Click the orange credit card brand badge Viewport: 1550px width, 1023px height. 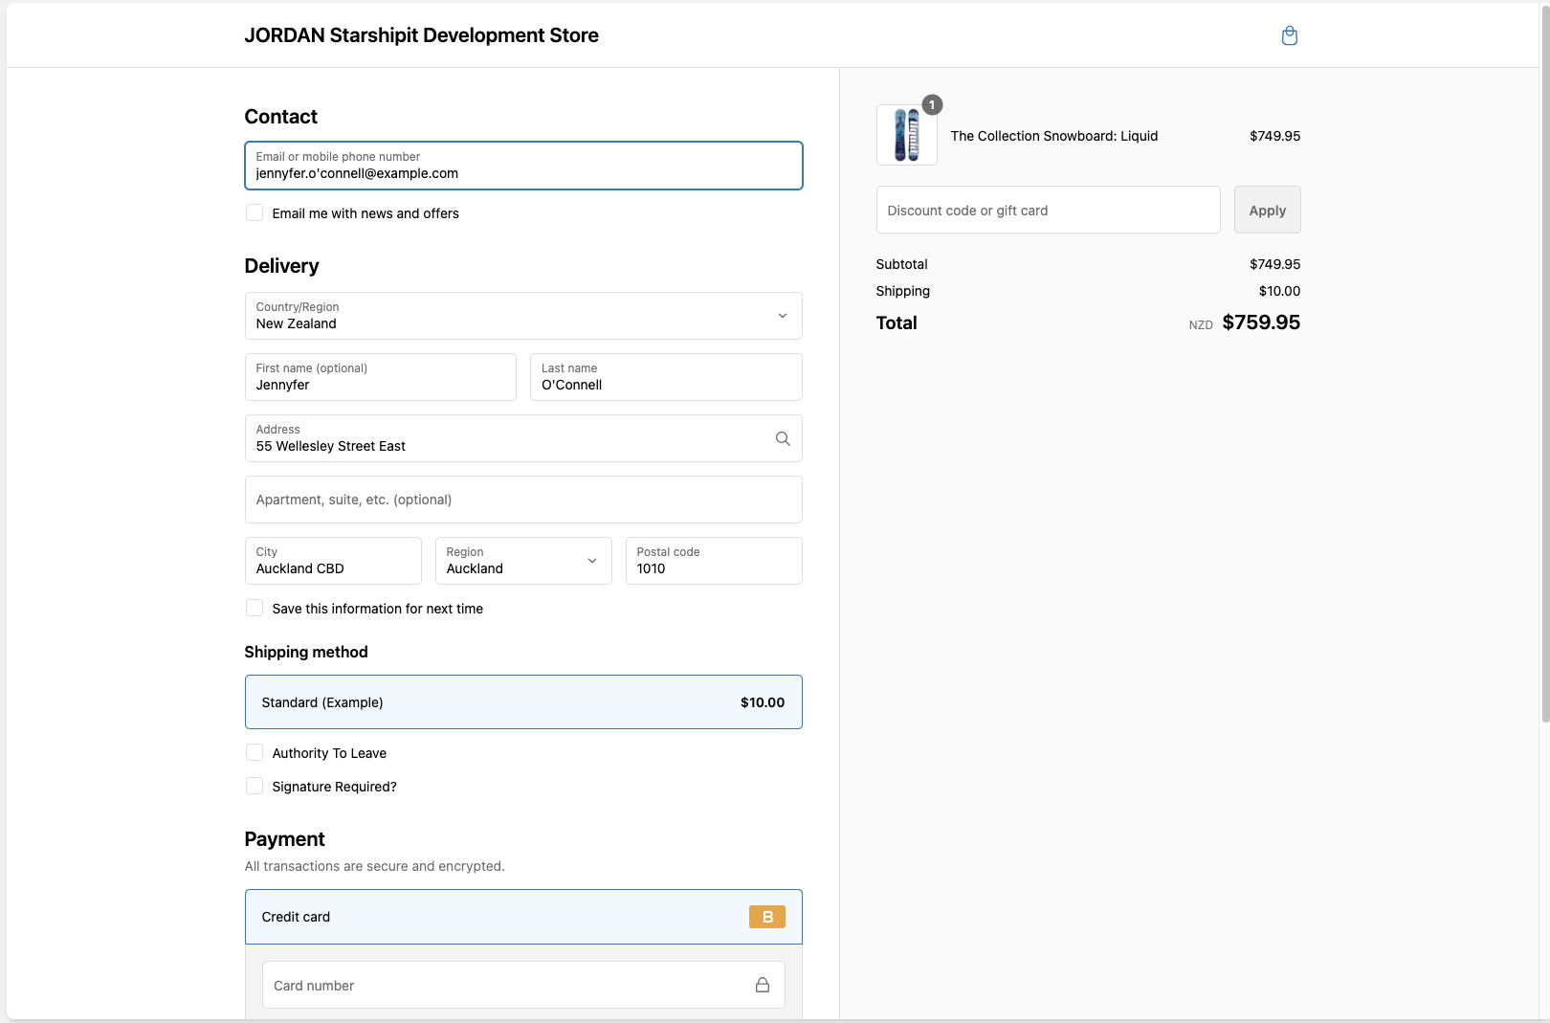coord(766,917)
